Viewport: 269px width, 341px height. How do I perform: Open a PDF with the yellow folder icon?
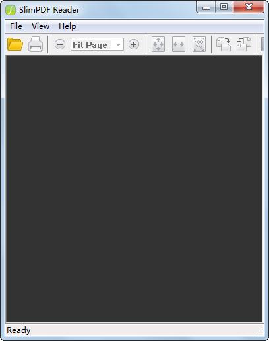[x=15, y=44]
